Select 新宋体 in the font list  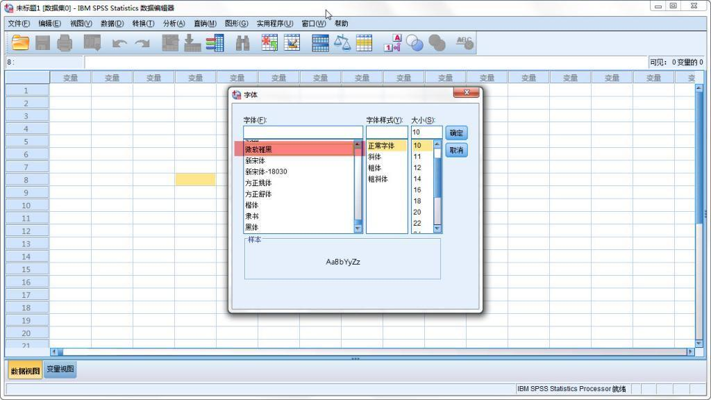[299, 160]
